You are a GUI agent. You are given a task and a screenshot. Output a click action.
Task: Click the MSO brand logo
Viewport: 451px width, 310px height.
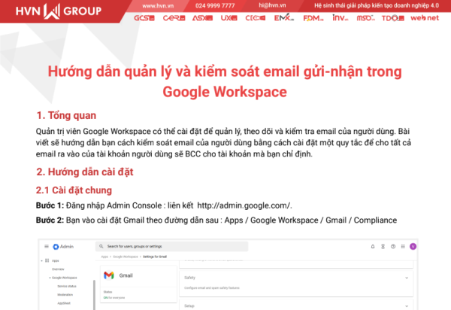(x=365, y=18)
